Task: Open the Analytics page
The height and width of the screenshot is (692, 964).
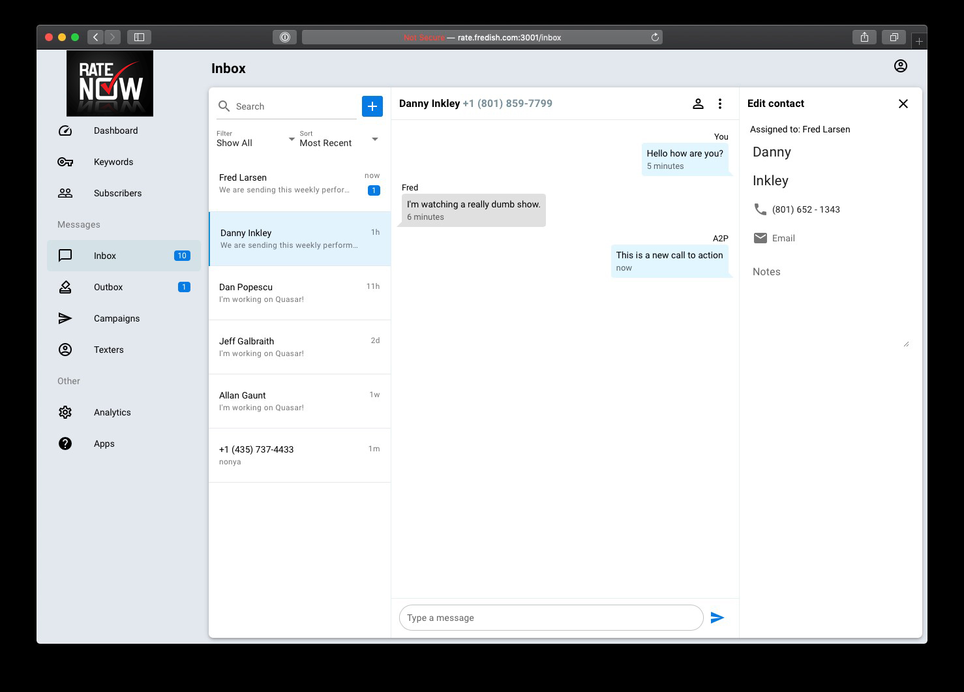Action: point(124,412)
